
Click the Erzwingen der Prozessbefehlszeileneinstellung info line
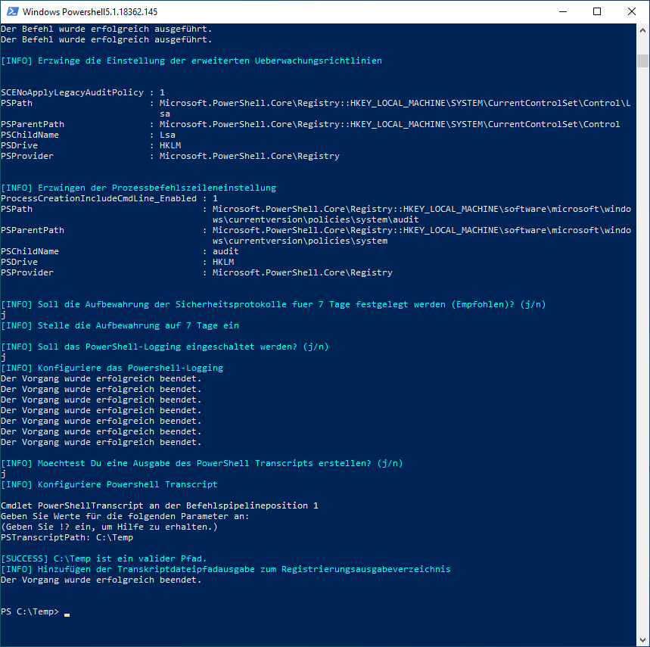138,188
